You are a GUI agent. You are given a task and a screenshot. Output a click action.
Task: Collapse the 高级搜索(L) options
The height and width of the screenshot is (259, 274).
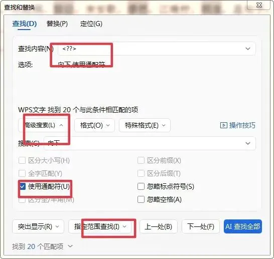[42, 125]
